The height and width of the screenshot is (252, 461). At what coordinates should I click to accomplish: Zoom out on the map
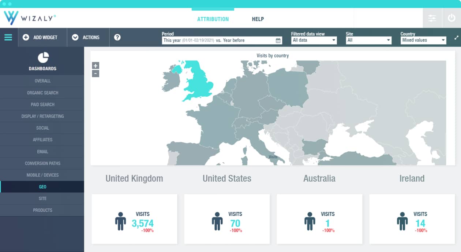click(95, 74)
